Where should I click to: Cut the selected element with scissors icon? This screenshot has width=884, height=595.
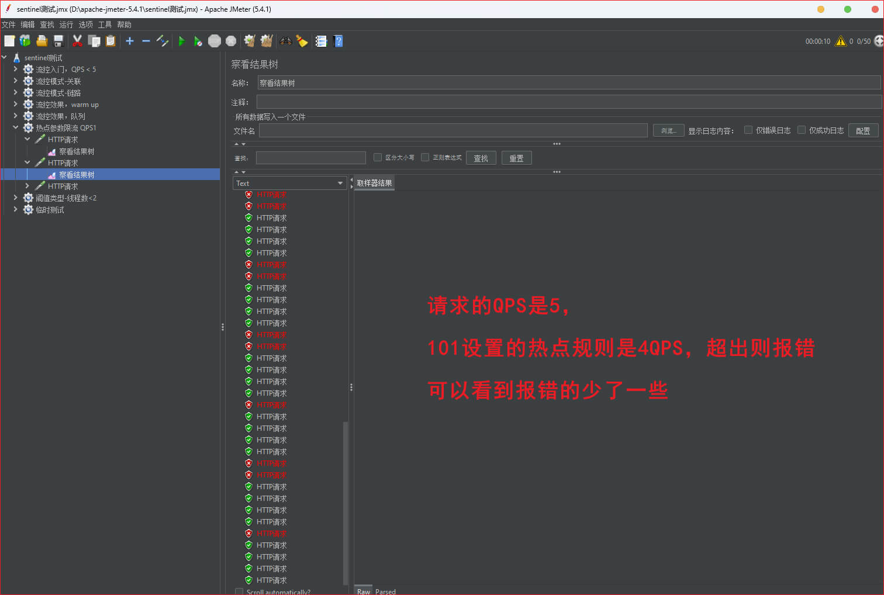click(77, 41)
